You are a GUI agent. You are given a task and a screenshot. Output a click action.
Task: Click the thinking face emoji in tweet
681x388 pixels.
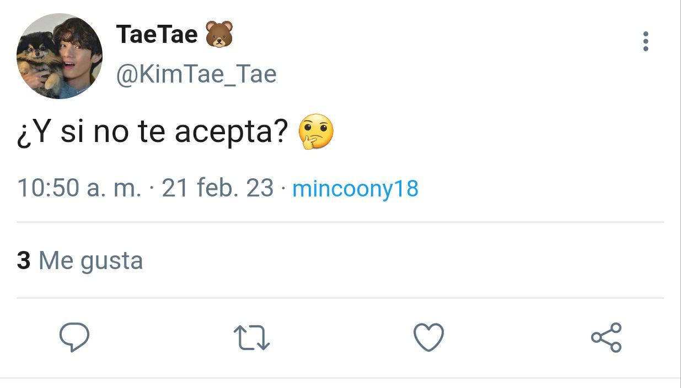(x=316, y=132)
